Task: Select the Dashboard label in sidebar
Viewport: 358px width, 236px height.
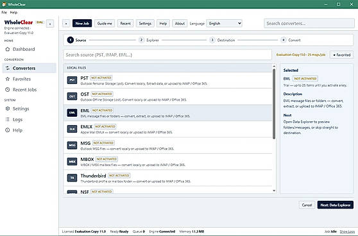Action: [24, 49]
